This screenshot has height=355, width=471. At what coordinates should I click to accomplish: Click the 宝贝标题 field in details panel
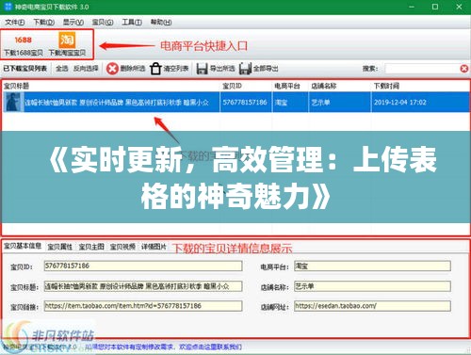point(143,286)
